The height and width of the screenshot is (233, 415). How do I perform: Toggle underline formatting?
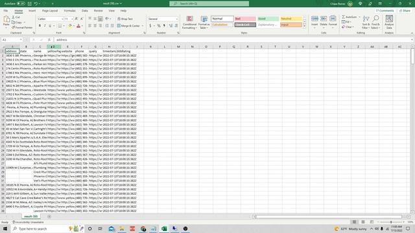pyautogui.click(x=50, y=26)
